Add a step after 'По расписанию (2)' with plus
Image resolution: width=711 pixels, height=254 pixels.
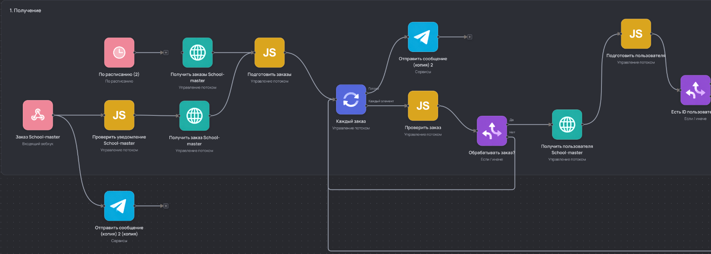(166, 53)
